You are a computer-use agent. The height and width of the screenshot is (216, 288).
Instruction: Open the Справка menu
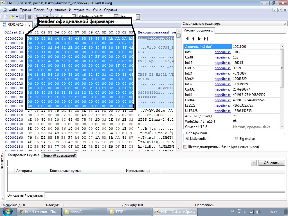tap(110, 10)
